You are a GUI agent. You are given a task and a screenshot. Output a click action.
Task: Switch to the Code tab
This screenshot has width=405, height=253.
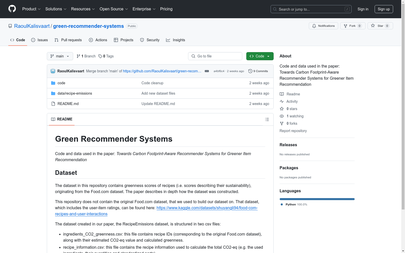[x=18, y=40]
